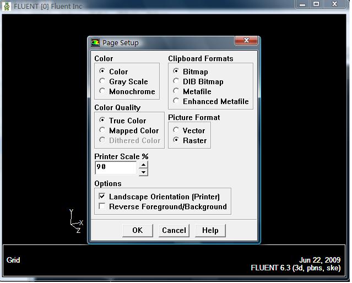Increase Printer Scale with up arrow

tap(143, 164)
